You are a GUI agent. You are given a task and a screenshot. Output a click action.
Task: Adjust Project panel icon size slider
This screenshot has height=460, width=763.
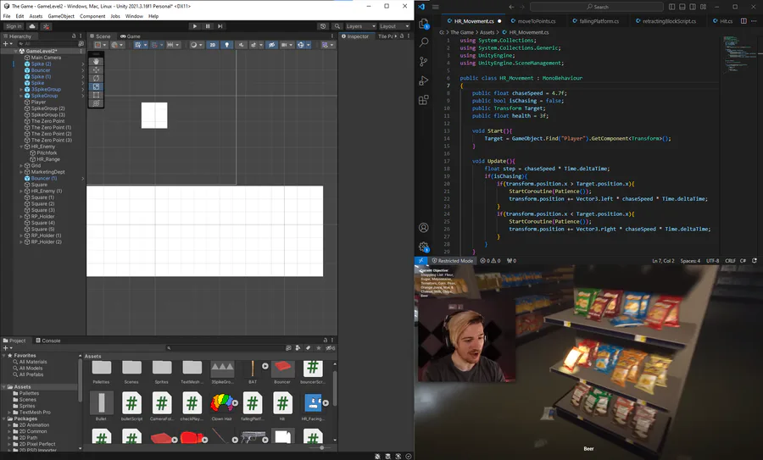[321, 447]
